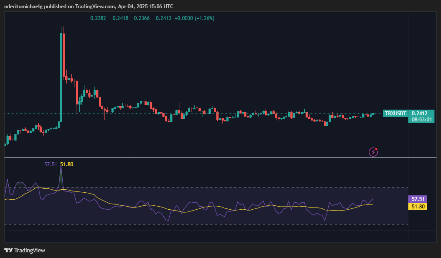The width and height of the screenshot is (441, 258).
Task: Click the purple lightning bolt icon
Action: pos(373,152)
